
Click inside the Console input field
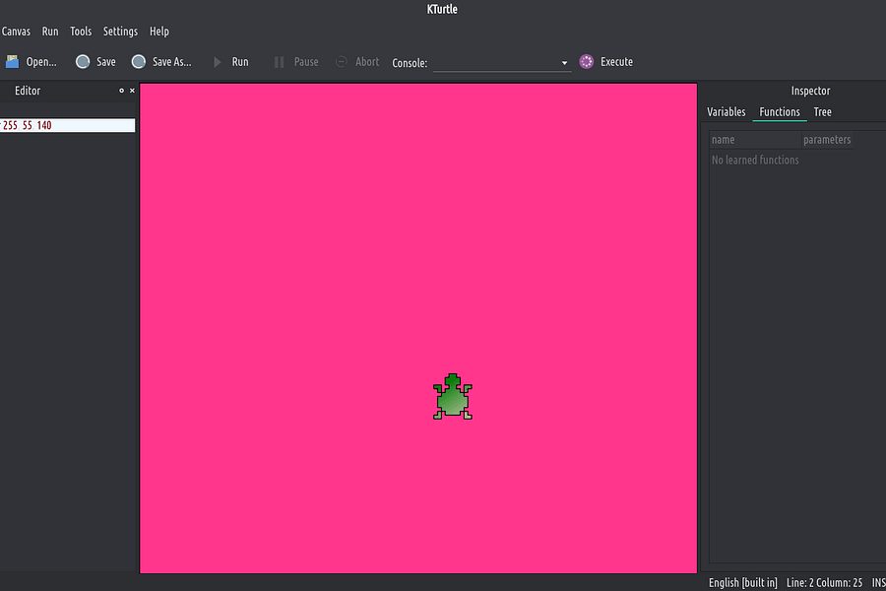pos(492,62)
